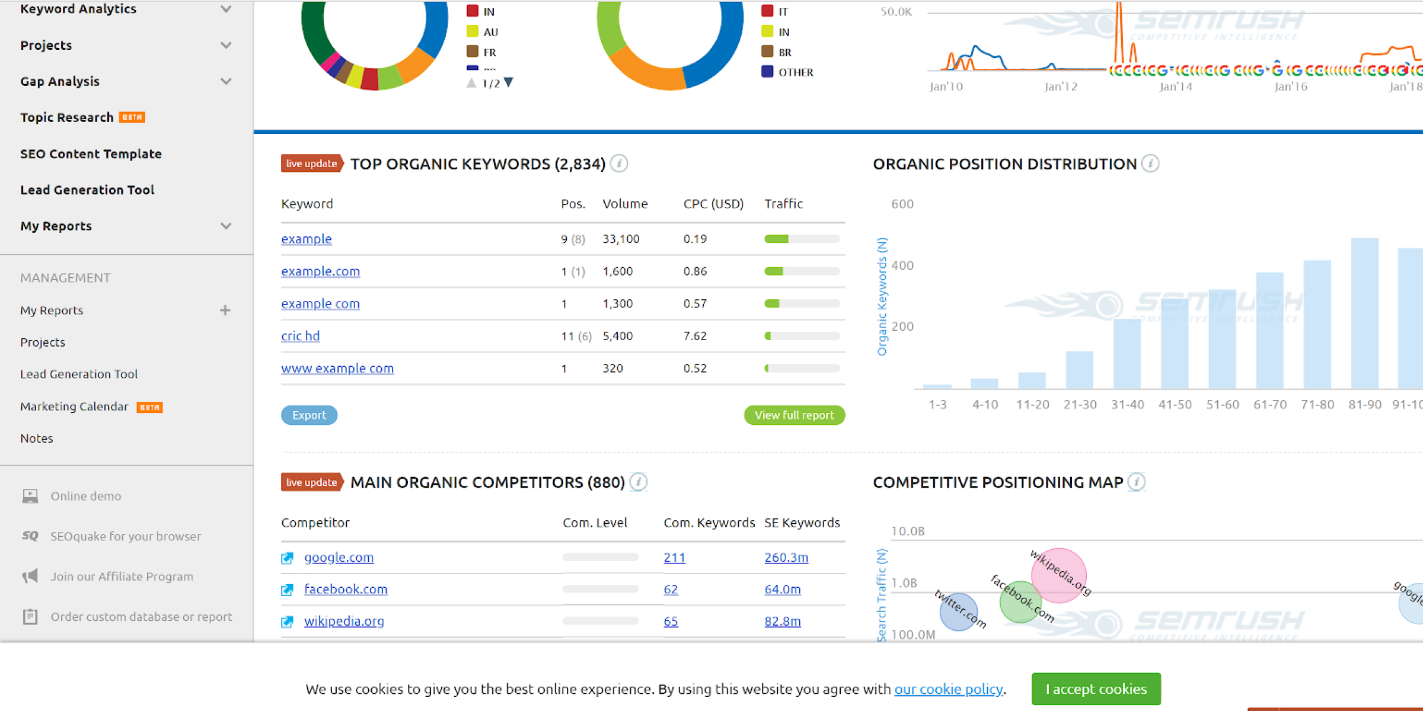Click wikipedia.org common keywords 65
This screenshot has width=1423, height=711.
tap(671, 622)
